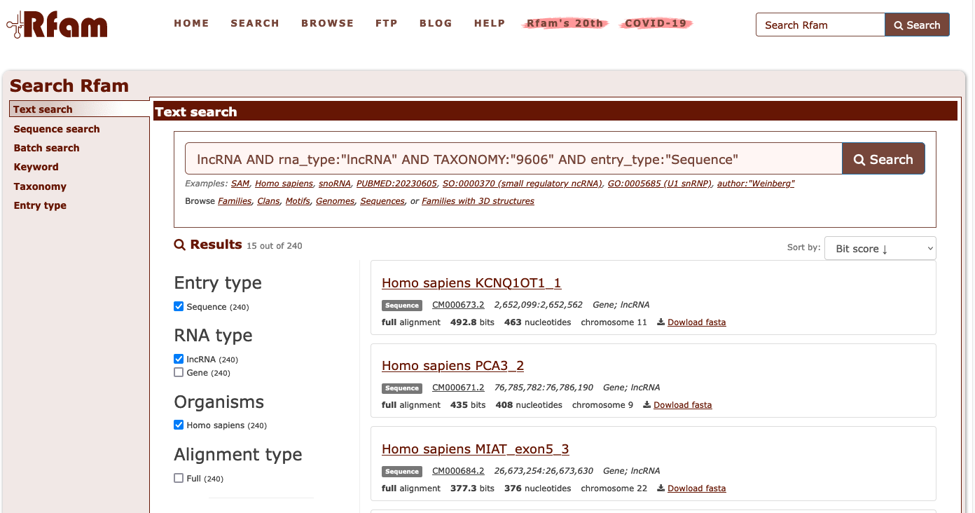Open the Homo sapiens KCNQ1OT1_1 result link

(471, 283)
